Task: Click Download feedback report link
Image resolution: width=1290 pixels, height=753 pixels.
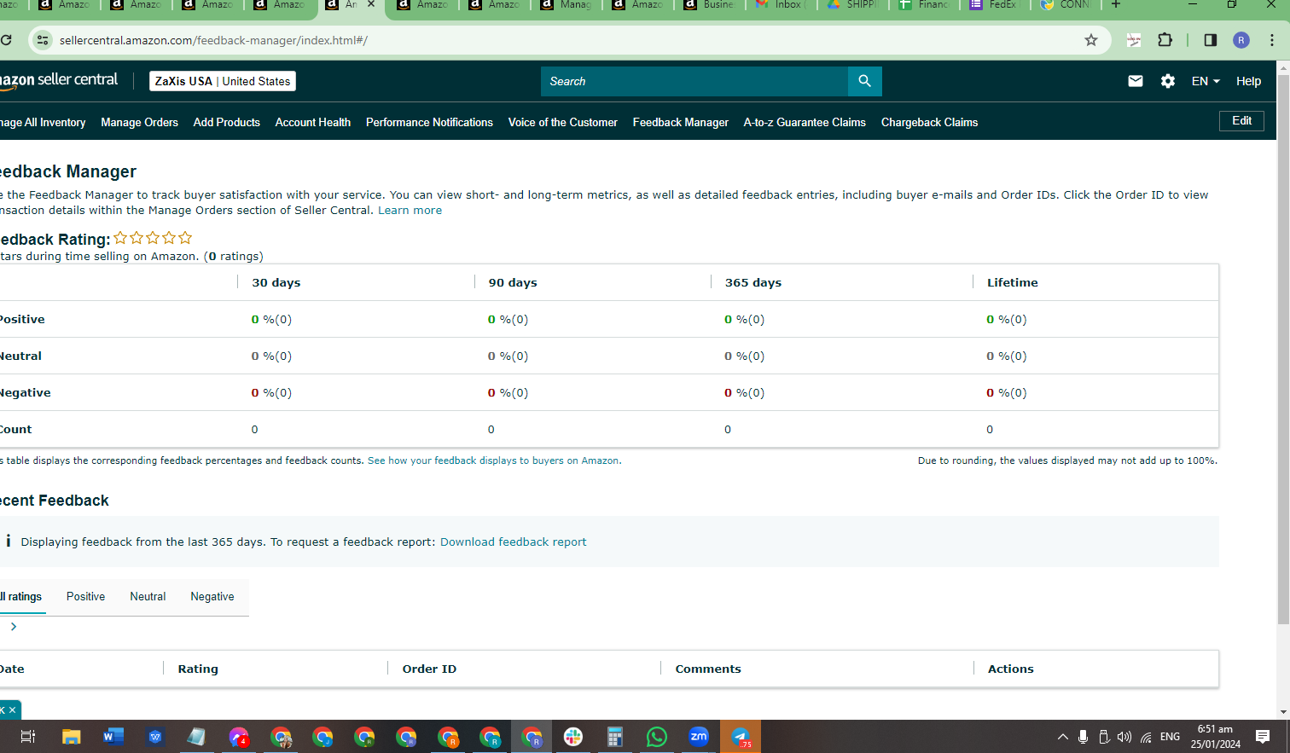Action: pyautogui.click(x=514, y=542)
